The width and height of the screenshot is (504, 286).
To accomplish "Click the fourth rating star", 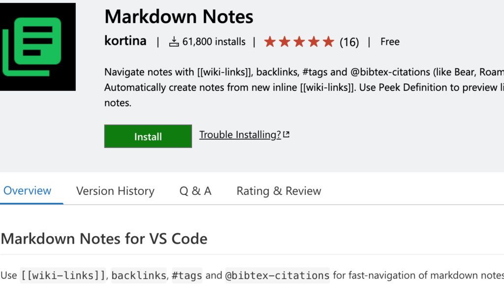I will tap(314, 42).
